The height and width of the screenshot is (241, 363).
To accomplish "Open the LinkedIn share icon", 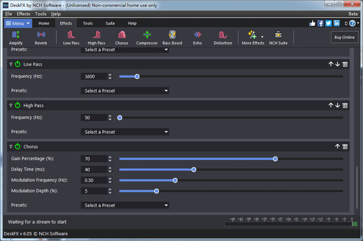I will [x=337, y=24].
